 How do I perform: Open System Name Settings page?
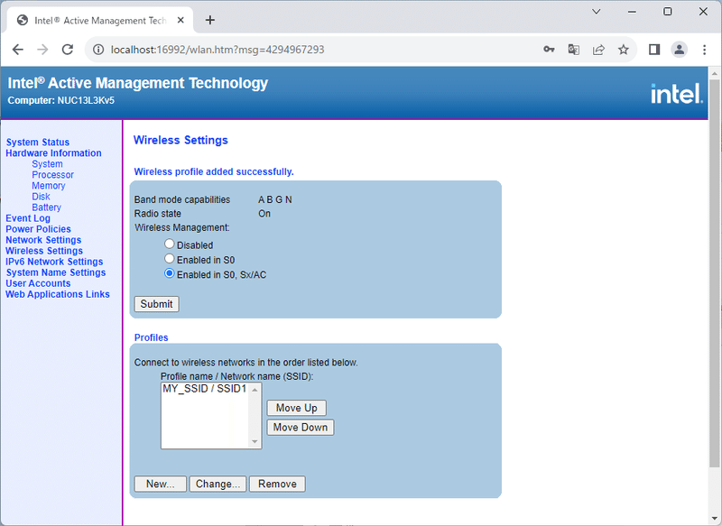tap(56, 272)
